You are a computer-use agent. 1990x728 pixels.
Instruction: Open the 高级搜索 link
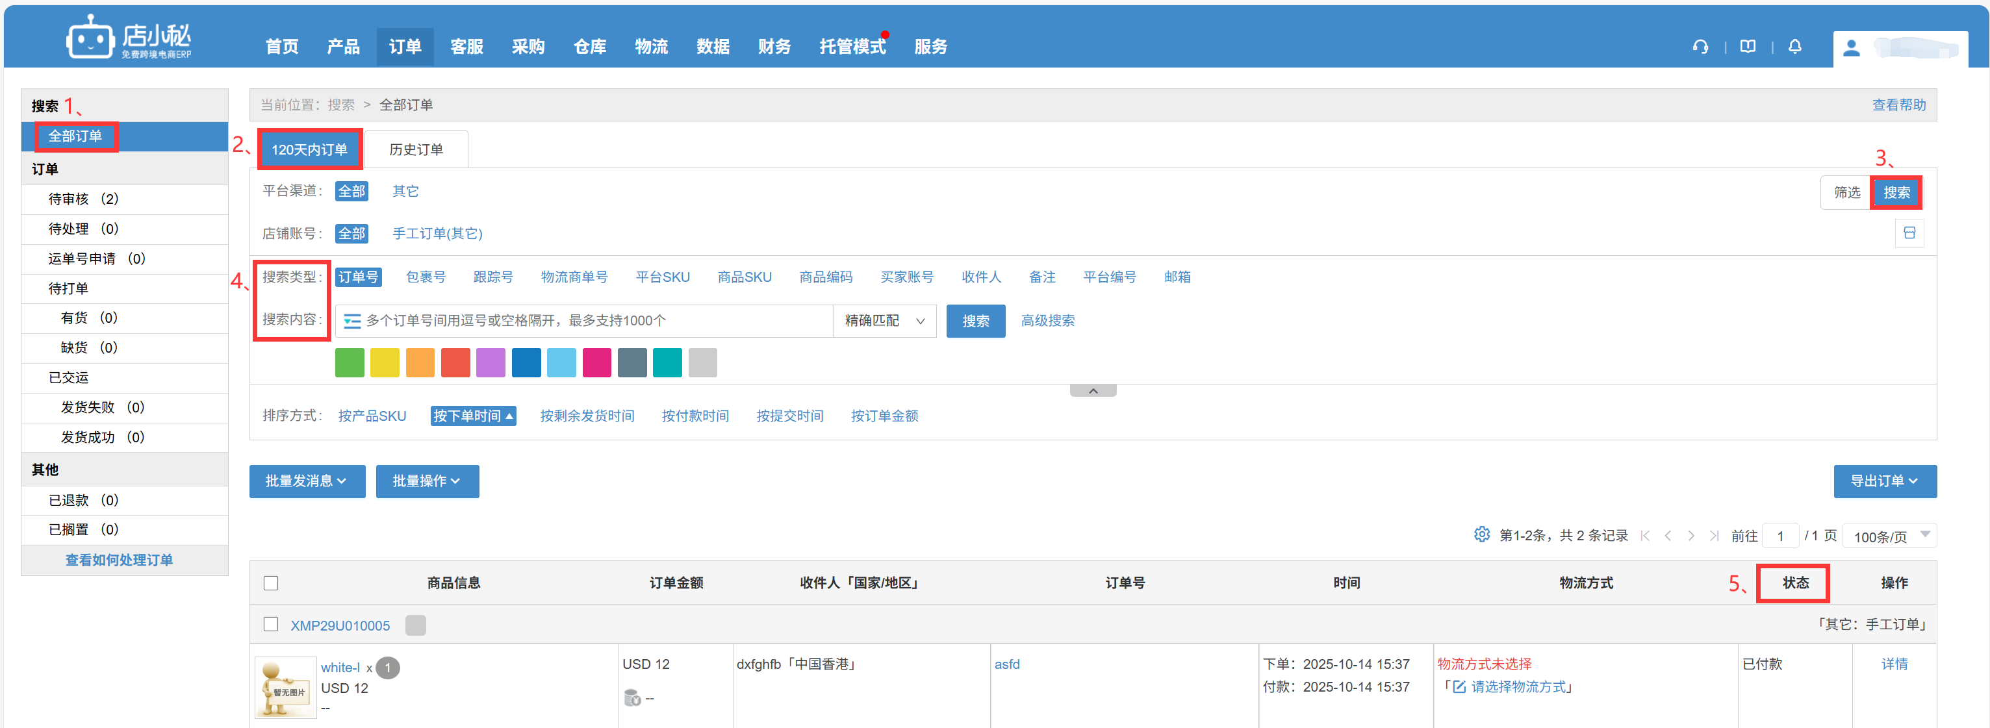coord(1047,321)
